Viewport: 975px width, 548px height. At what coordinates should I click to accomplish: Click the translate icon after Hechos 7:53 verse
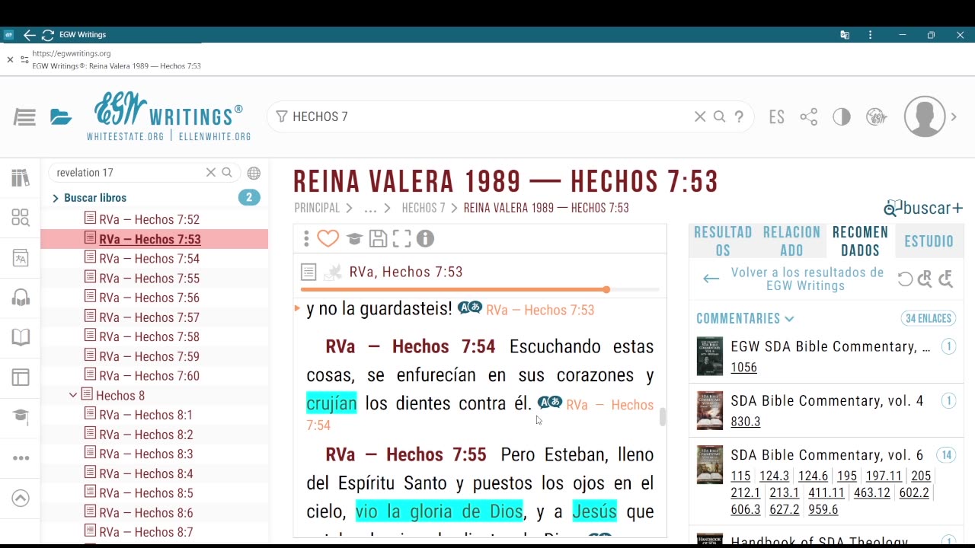(x=470, y=307)
